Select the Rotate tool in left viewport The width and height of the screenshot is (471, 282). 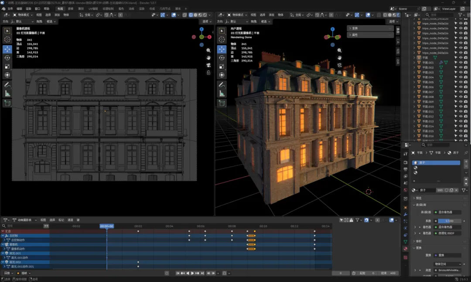pos(7,58)
